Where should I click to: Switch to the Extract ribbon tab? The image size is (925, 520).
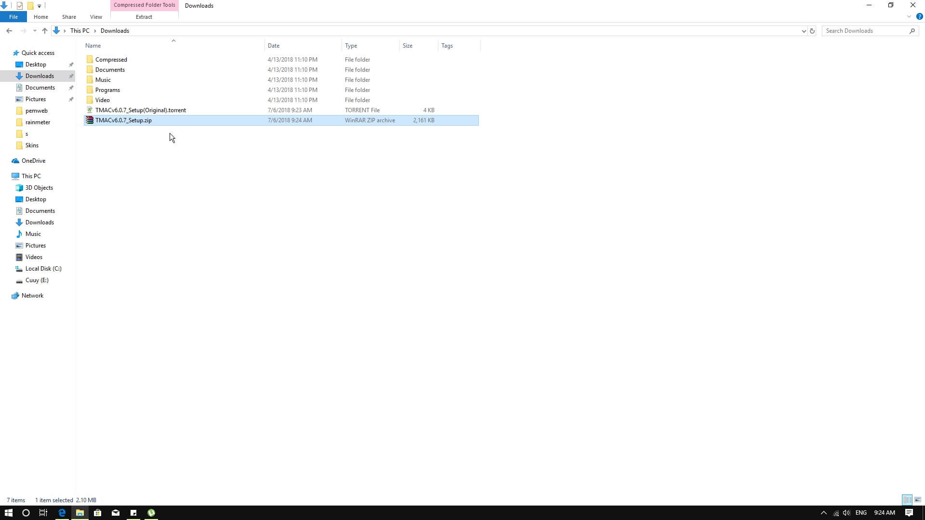pyautogui.click(x=144, y=17)
